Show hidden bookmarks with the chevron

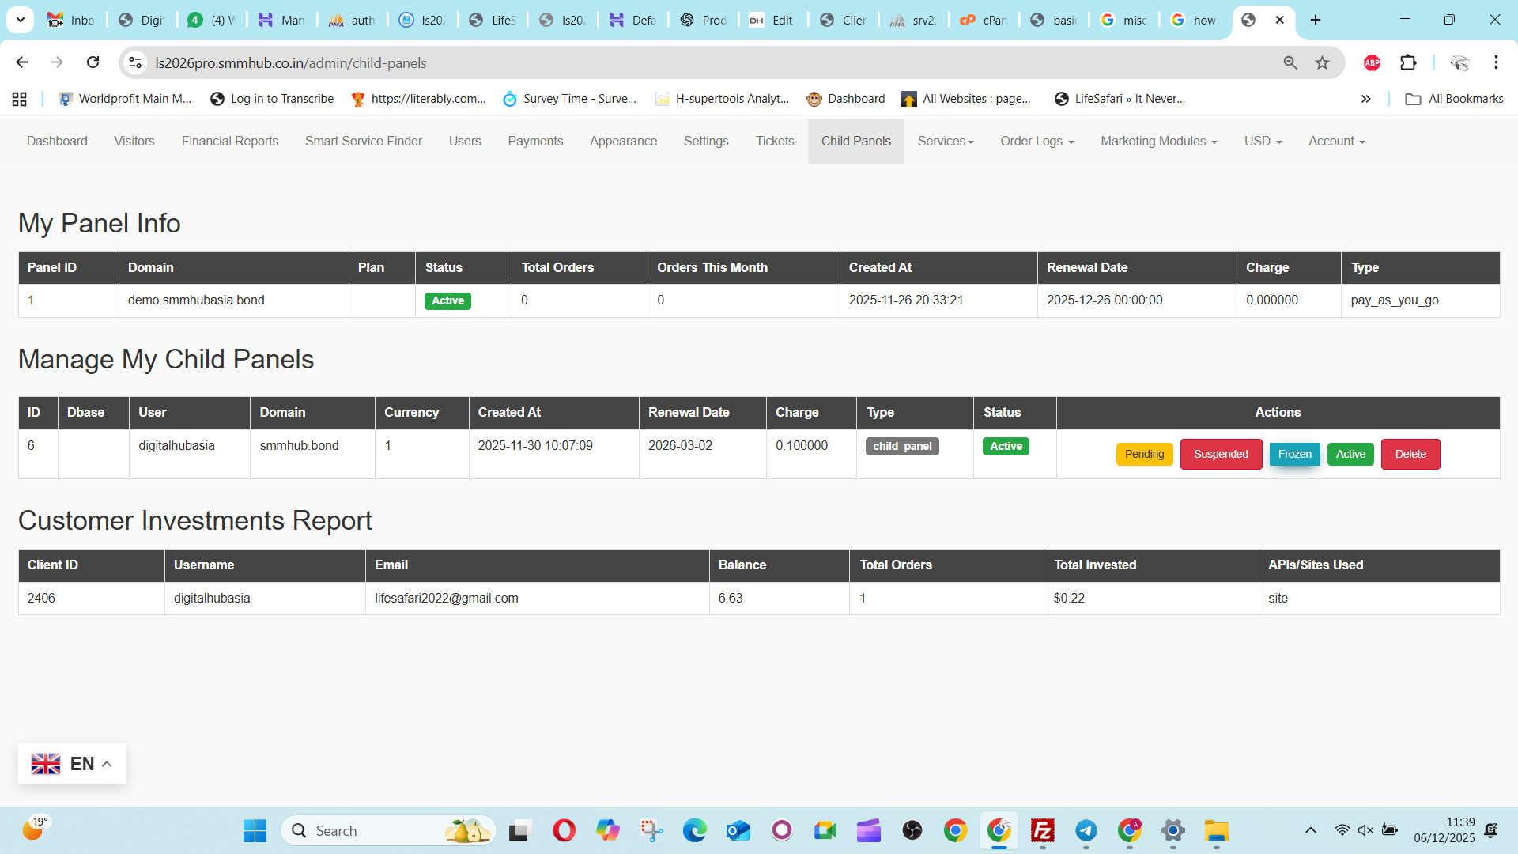pos(1365,99)
